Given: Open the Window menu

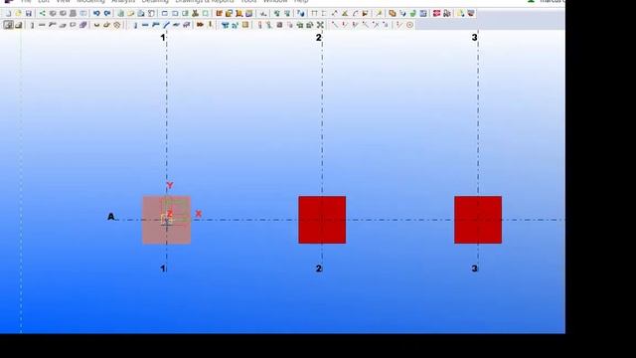Looking at the screenshot, I should (x=275, y=2).
